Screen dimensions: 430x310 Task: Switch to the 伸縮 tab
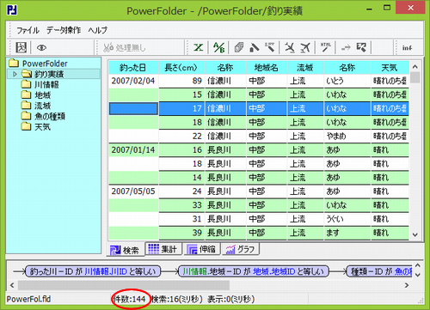click(x=202, y=249)
